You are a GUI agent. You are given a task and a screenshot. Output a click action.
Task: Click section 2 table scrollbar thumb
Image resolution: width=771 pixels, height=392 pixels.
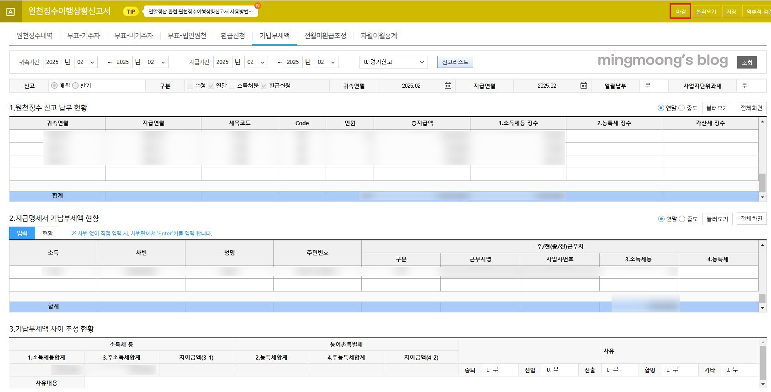coord(762,298)
